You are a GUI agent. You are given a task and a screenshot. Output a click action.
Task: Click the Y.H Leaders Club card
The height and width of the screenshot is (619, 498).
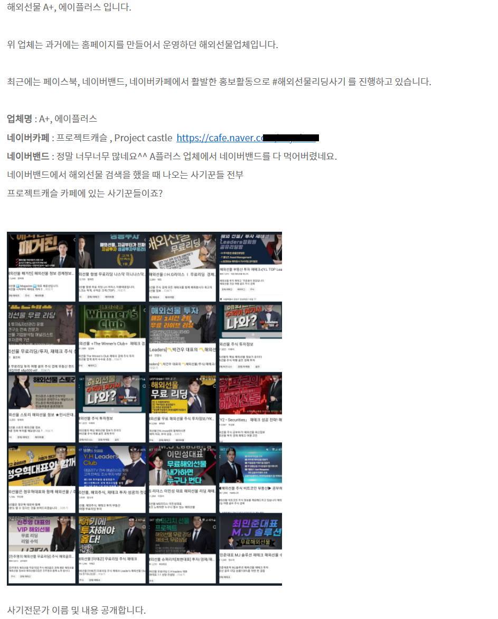coord(112,465)
